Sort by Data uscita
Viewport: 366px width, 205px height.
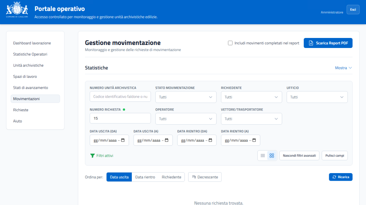pyautogui.click(x=119, y=177)
